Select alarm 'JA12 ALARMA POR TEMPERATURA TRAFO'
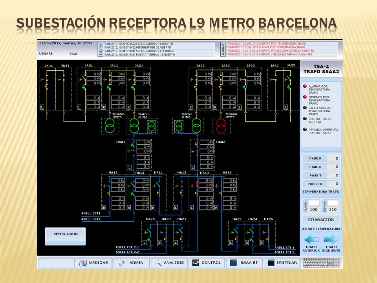The width and height of the screenshot is (377, 283). pyautogui.click(x=281, y=48)
